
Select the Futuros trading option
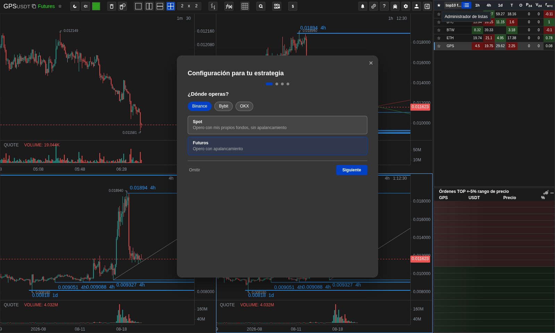(277, 146)
